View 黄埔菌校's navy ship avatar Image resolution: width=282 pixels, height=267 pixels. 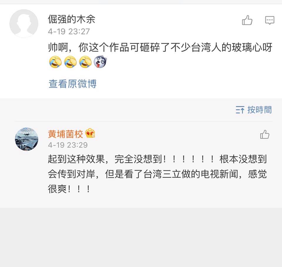(x=26, y=139)
